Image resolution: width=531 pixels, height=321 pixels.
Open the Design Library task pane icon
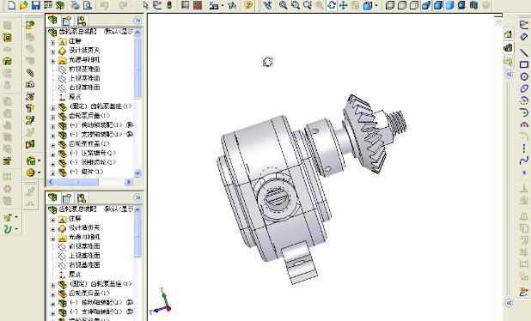tap(508, 48)
